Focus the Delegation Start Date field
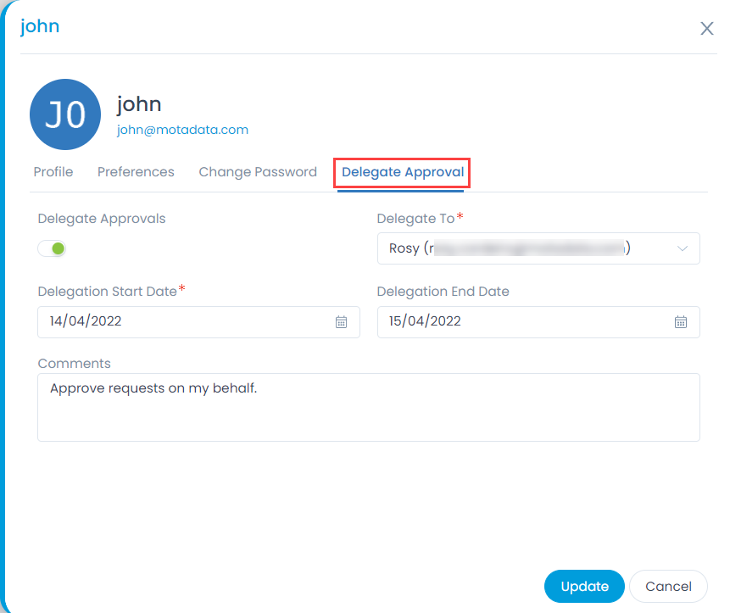 (x=198, y=322)
